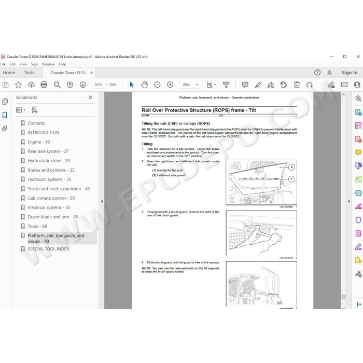The height and width of the screenshot is (363, 363).
Task: Open Dozer blade and arm - 86
Action: click(53, 217)
